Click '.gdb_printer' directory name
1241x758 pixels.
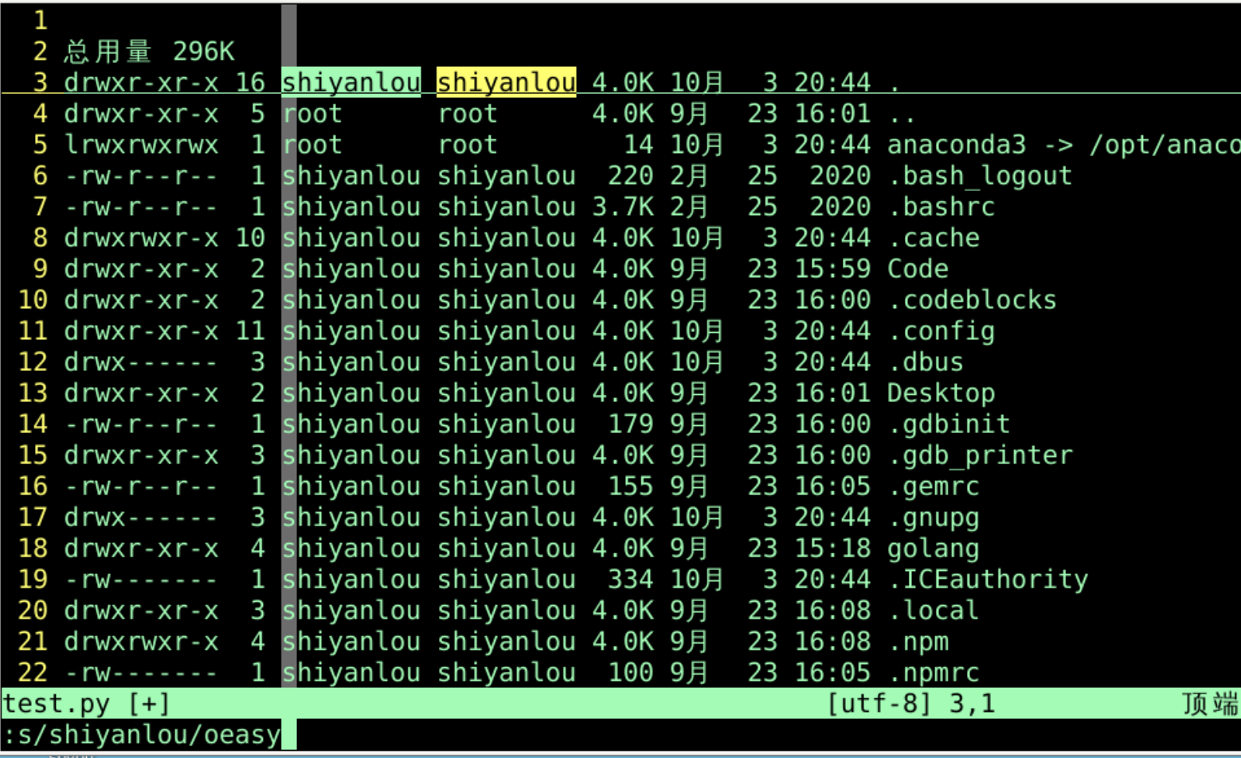click(x=981, y=455)
